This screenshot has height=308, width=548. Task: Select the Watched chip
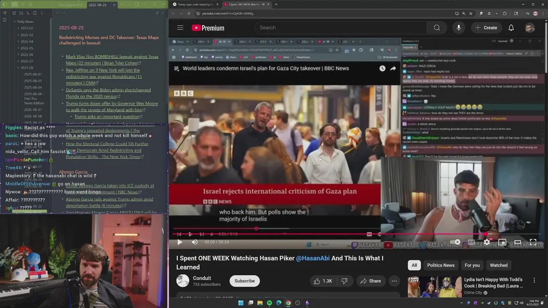tap(499, 265)
